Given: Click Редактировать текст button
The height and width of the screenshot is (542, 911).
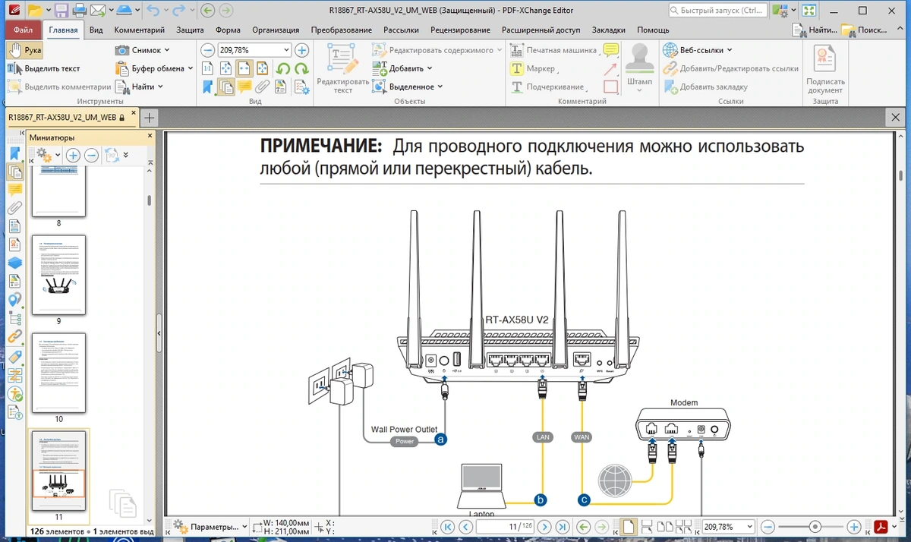Looking at the screenshot, I should tap(342, 68).
